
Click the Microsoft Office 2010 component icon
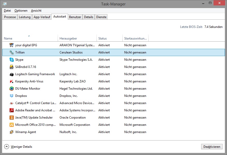pyautogui.click(x=12, y=125)
